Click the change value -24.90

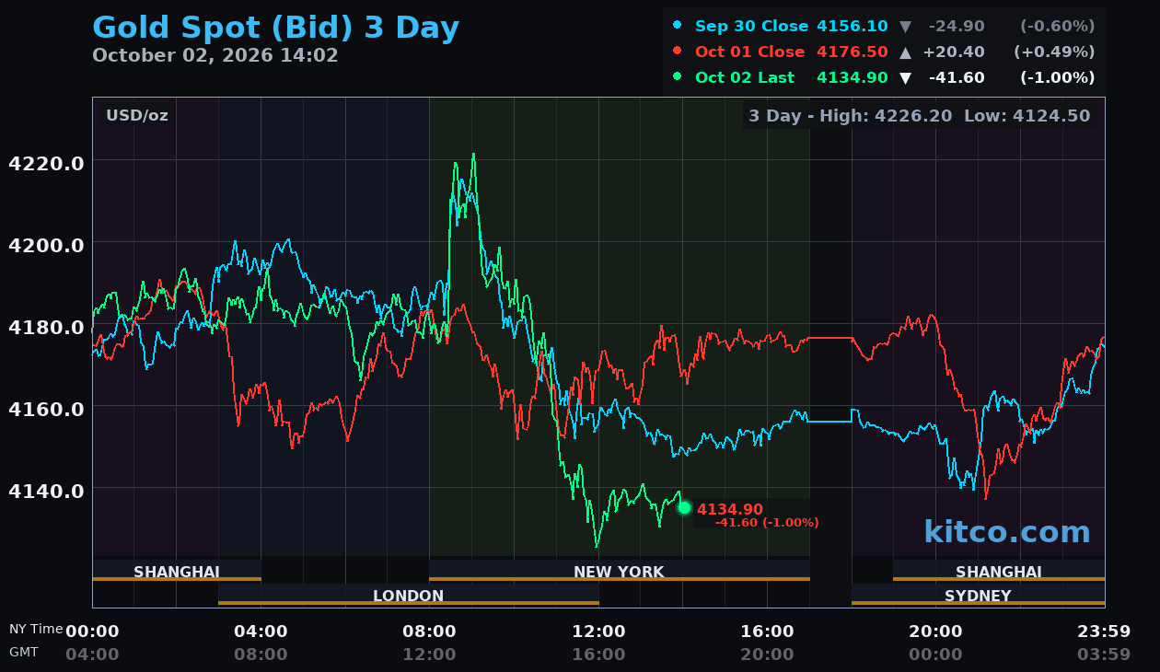coord(957,26)
